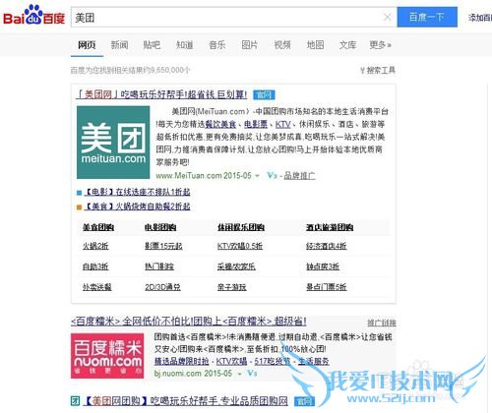Switch to the 图片 tab
The height and width of the screenshot is (413, 492).
coord(250,45)
